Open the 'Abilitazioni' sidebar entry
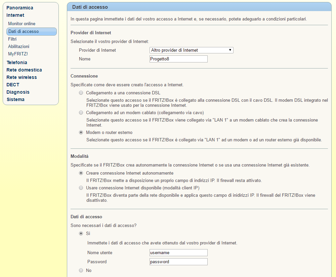 tap(19, 47)
